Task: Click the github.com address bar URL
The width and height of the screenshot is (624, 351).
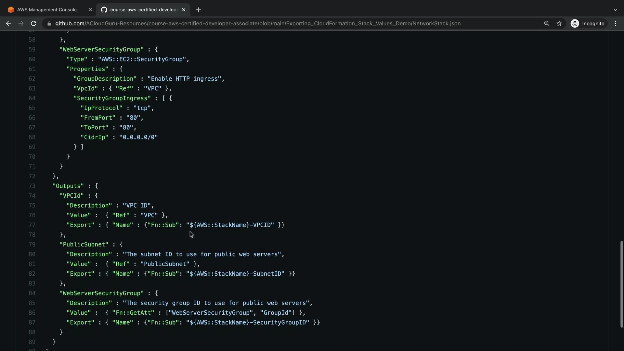Action: pyautogui.click(x=257, y=23)
